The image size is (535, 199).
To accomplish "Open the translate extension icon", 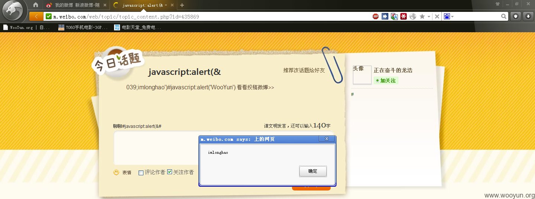I will tap(394, 16).
